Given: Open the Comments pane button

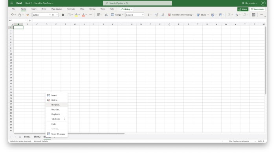Looking at the screenshot, I should [x=257, y=9].
